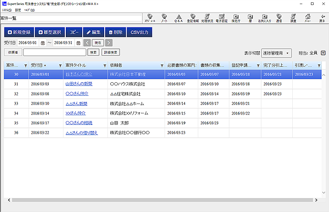The height and width of the screenshot is (212, 329).
Task: Open the 調査 toolbar icon
Action: tap(293, 18)
